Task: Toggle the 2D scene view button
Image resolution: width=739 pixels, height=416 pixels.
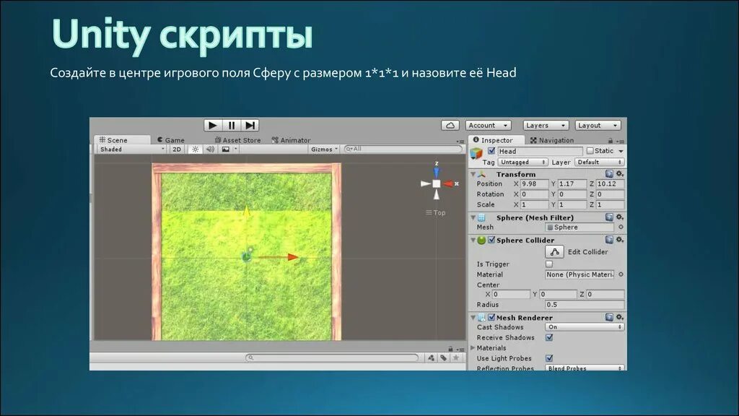Action: click(177, 149)
